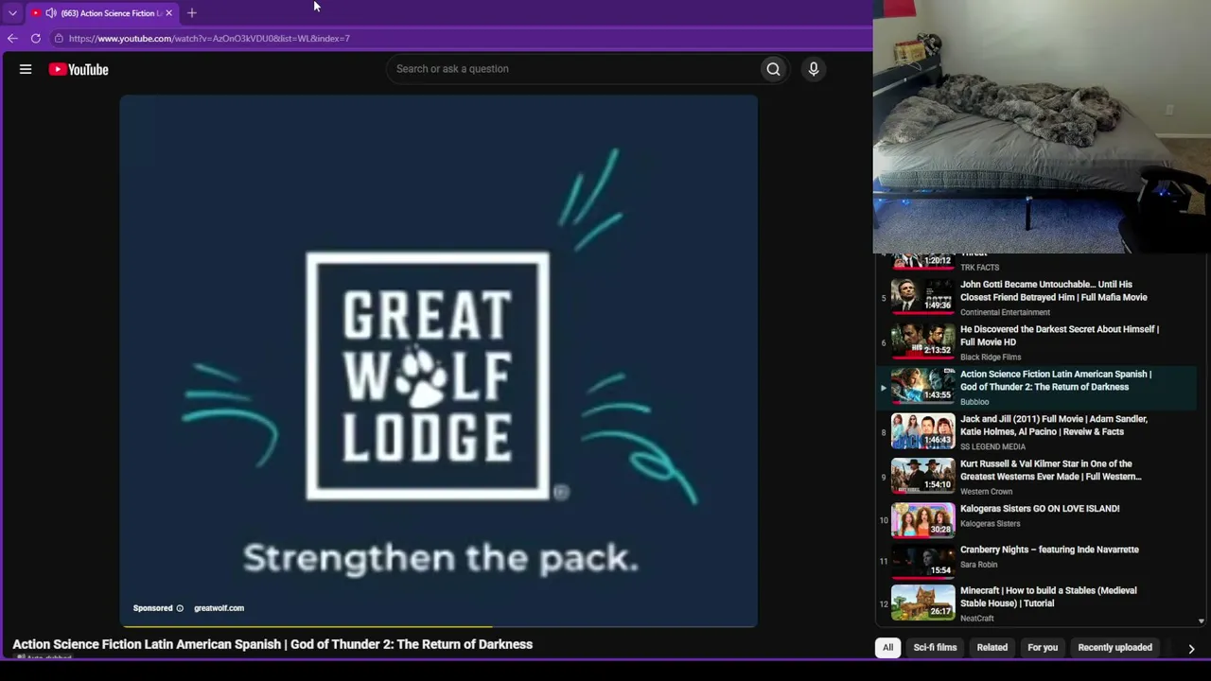Play 'Kalogeras Sisters GO ON LOVE ISLAND!'
The image size is (1211, 681).
click(1040, 509)
